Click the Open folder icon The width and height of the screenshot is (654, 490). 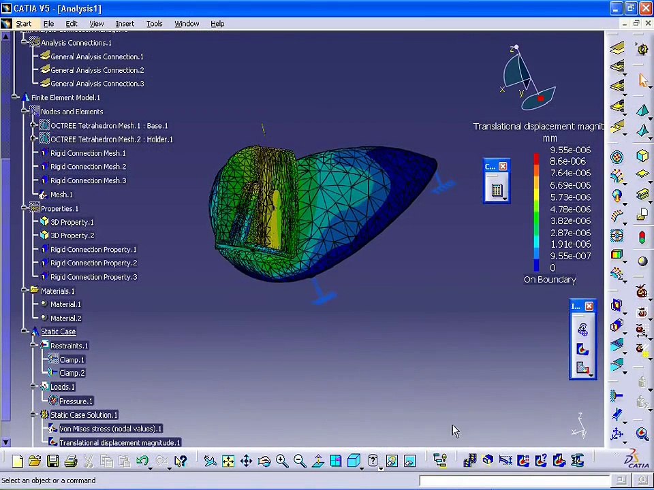coord(35,461)
